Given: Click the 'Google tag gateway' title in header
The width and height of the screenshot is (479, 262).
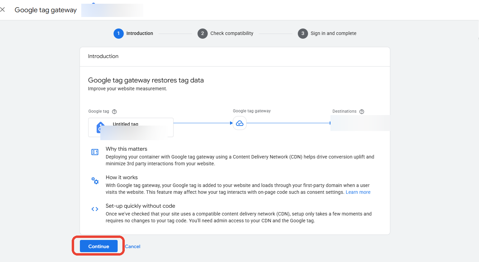Looking at the screenshot, I should (46, 10).
